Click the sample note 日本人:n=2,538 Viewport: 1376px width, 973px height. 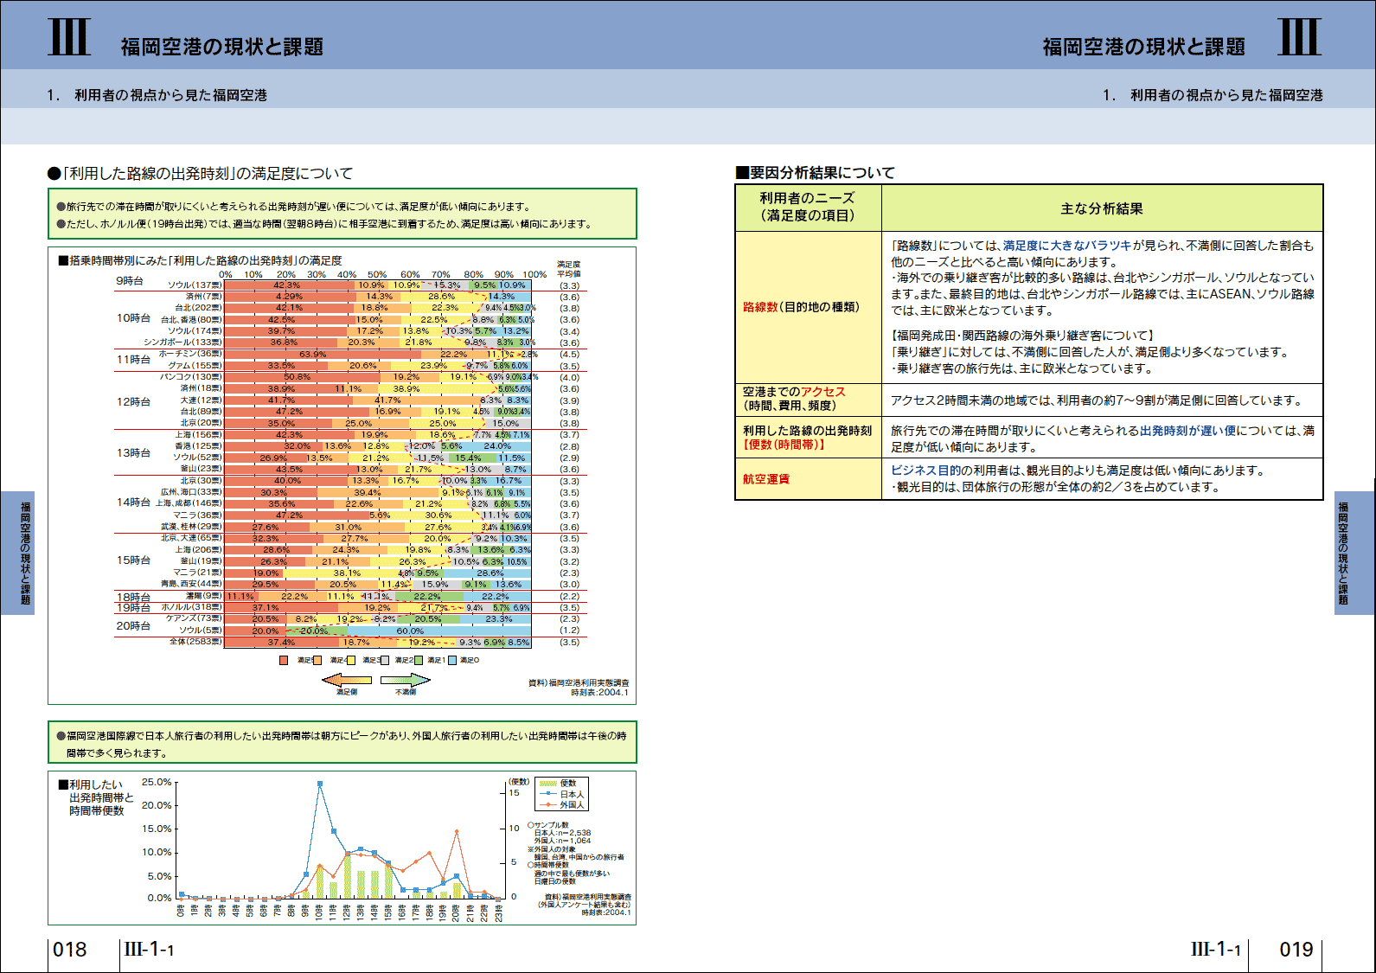(562, 833)
